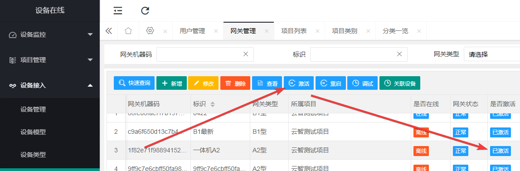Open the gear settings tab
Image resolution: width=520 pixels, height=171 pixels.
coord(150,30)
